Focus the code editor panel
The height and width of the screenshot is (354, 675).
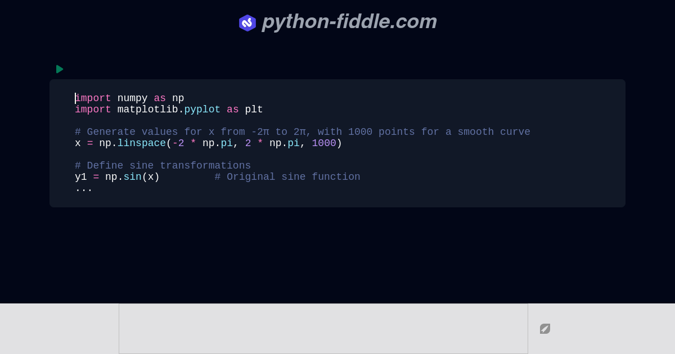tap(337, 143)
